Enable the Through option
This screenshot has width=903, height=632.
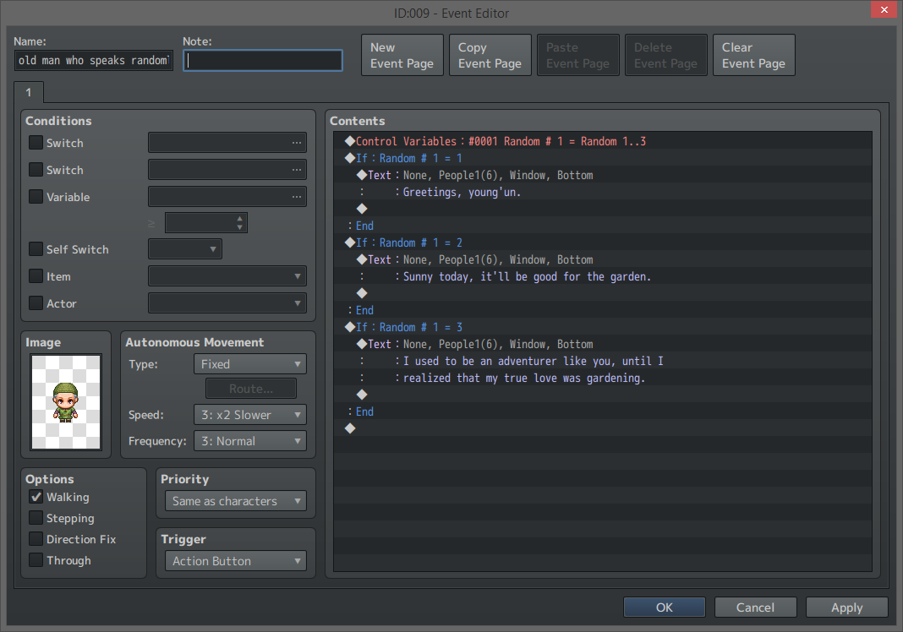[36, 559]
